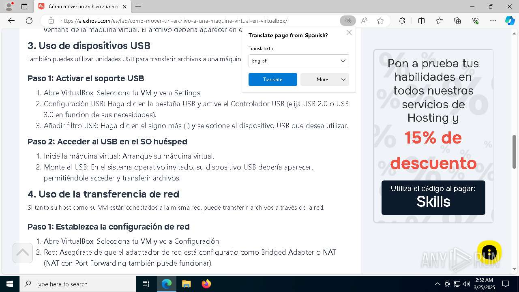
Task: Click scroll-to-top arrow button
Action: coord(23,253)
